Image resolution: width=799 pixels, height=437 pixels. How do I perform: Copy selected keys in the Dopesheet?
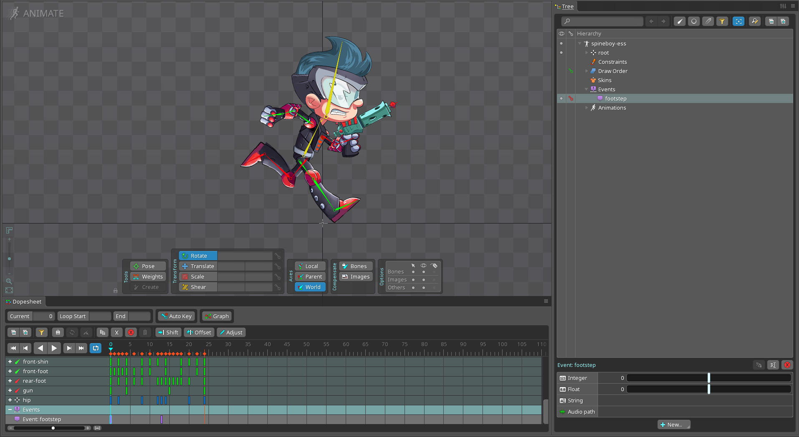coord(103,332)
